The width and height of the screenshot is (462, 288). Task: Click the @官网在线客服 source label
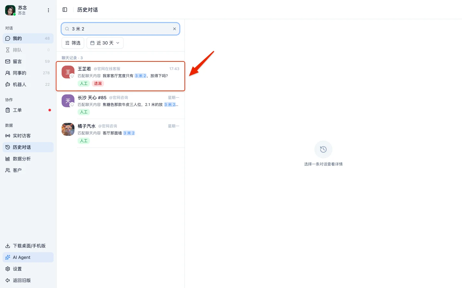pyautogui.click(x=107, y=69)
